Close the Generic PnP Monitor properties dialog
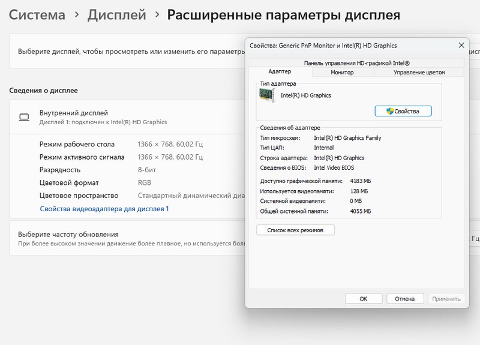Viewport: 480px width, 345px height. (461, 46)
